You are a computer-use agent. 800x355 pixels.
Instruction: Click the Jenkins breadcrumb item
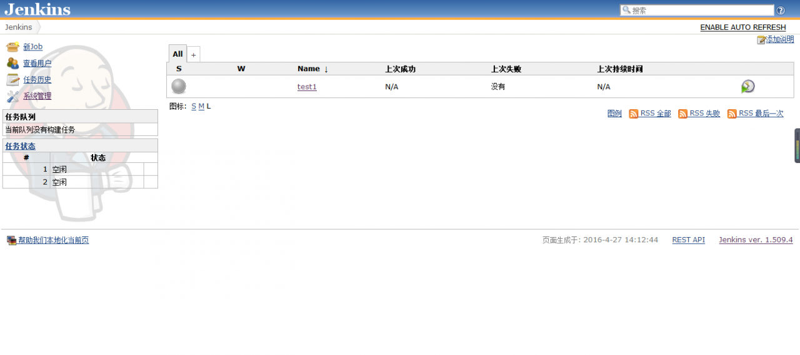tap(19, 27)
